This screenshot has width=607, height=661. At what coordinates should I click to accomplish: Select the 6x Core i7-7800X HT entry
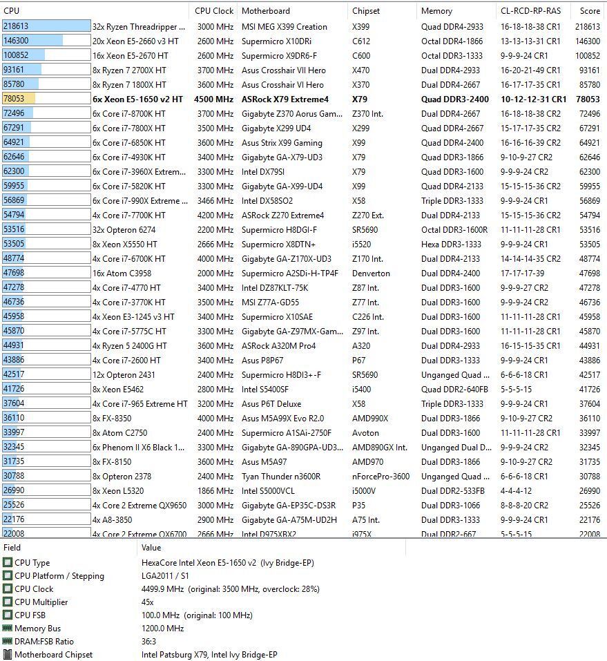[129, 128]
